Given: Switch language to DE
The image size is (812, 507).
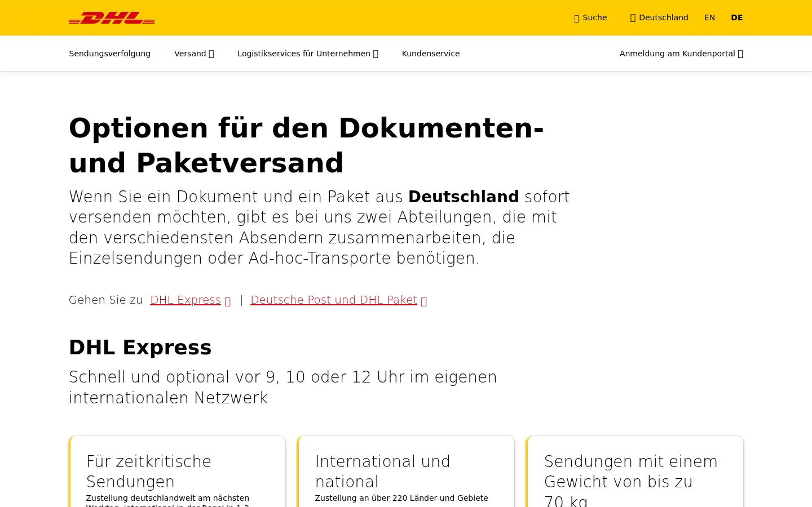Looking at the screenshot, I should pos(736,17).
